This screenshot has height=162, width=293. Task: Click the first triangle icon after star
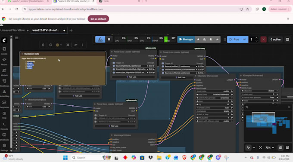(204, 40)
